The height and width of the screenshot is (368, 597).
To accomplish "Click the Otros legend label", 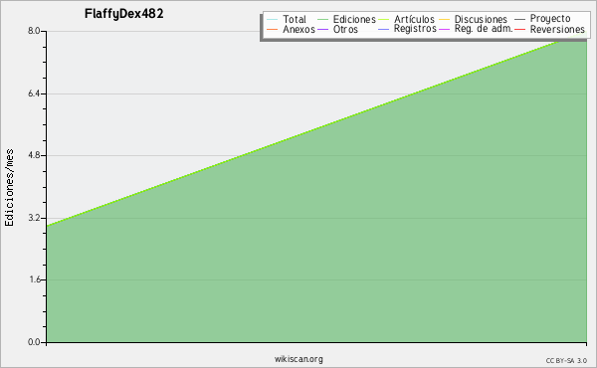I will [345, 29].
